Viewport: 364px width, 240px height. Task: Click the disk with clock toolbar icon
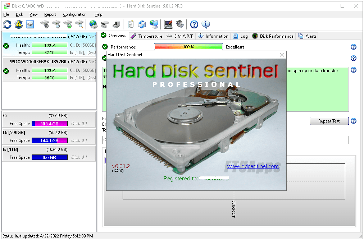[x=56, y=24]
